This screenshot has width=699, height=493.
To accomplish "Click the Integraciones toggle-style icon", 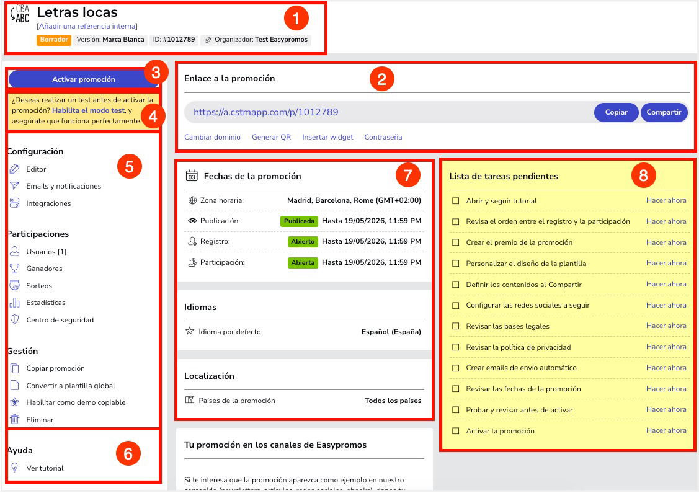I will 15,203.
